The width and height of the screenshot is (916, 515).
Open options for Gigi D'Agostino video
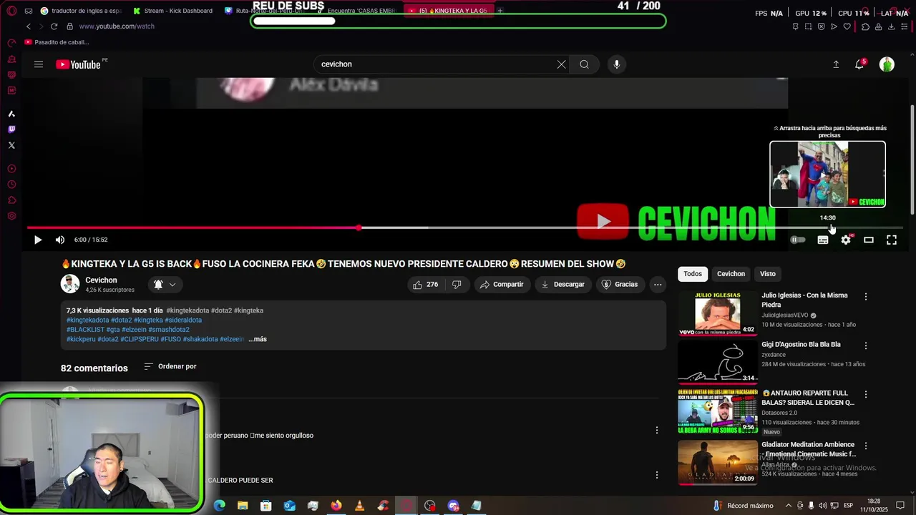coord(866,345)
